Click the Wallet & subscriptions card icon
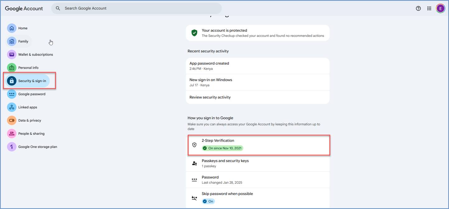This screenshot has height=209, width=449. pyautogui.click(x=12, y=54)
